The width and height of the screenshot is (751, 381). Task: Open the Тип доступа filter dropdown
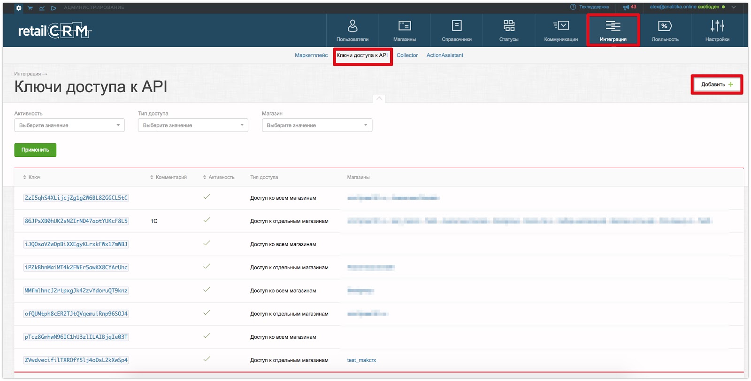pyautogui.click(x=193, y=125)
